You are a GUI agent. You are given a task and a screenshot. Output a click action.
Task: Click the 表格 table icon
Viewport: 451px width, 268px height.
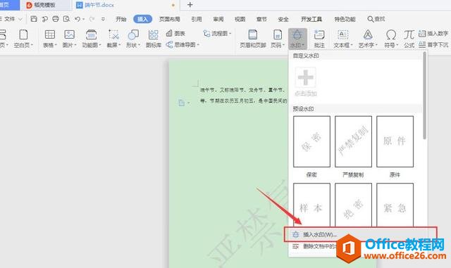tap(50, 34)
